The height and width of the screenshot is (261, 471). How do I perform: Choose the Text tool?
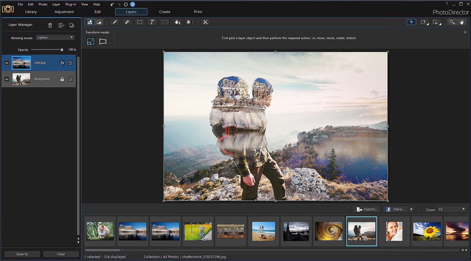pos(152,22)
